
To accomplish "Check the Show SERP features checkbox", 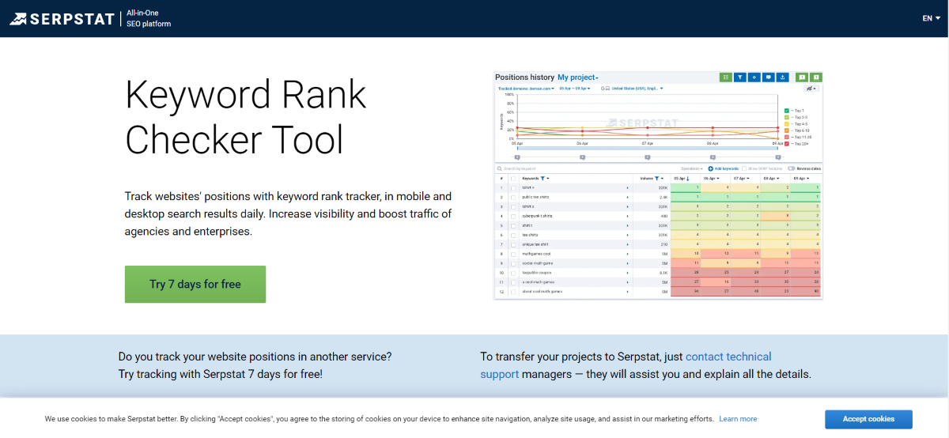I will [744, 168].
